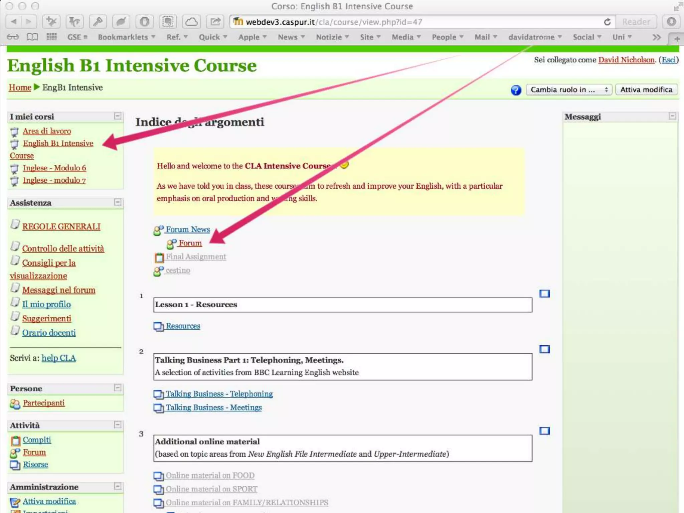Open the Reading List glasses icon
The height and width of the screenshot is (513, 684).
click(13, 37)
